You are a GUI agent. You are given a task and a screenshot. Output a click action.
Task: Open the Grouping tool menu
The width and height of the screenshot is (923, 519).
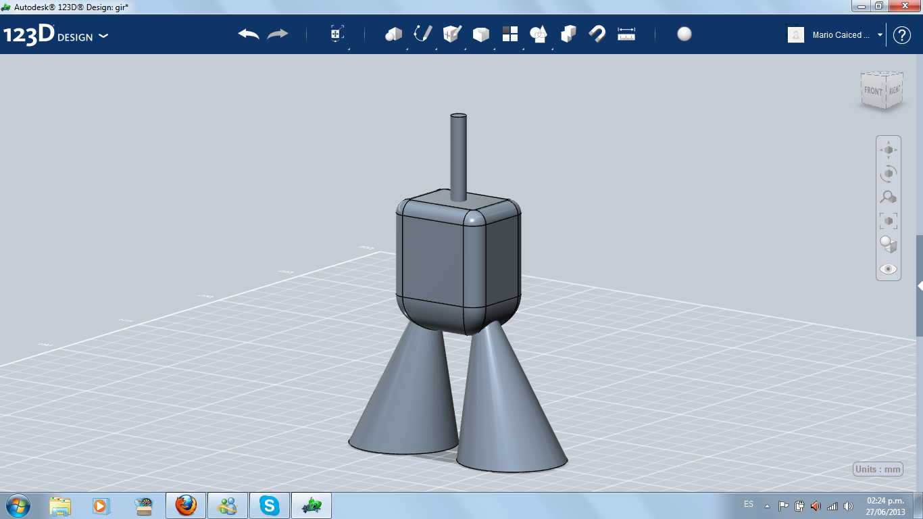(539, 34)
